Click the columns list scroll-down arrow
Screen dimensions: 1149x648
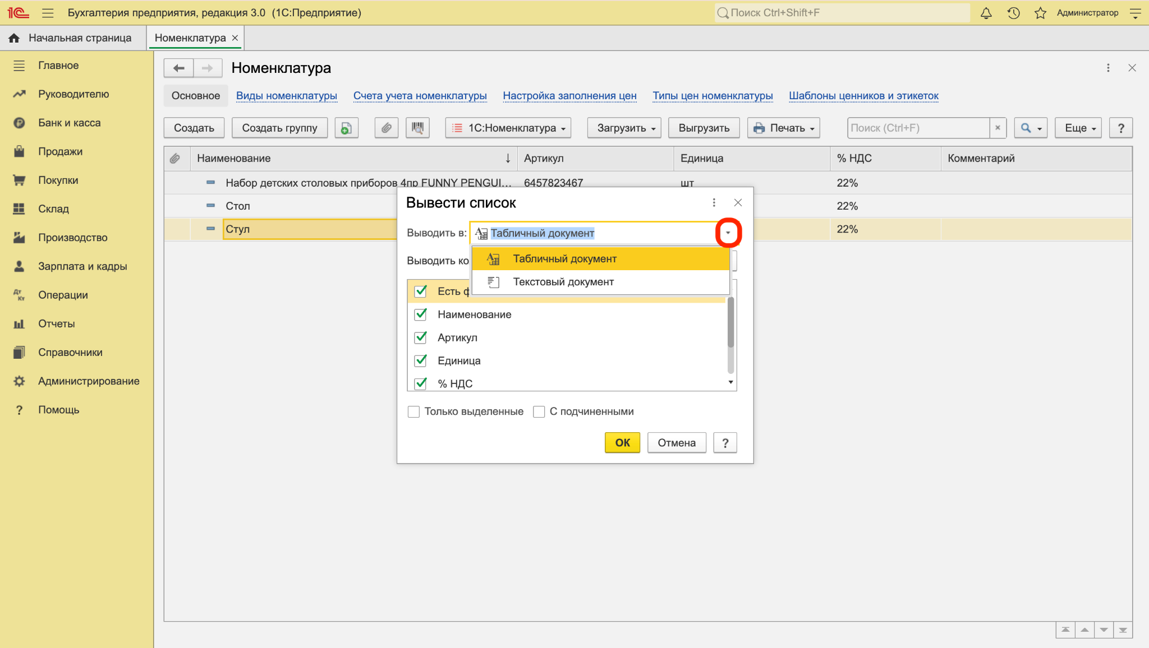[x=730, y=382]
